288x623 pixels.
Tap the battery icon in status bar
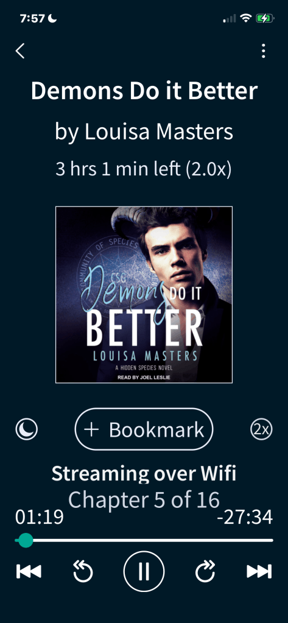pyautogui.click(x=265, y=18)
